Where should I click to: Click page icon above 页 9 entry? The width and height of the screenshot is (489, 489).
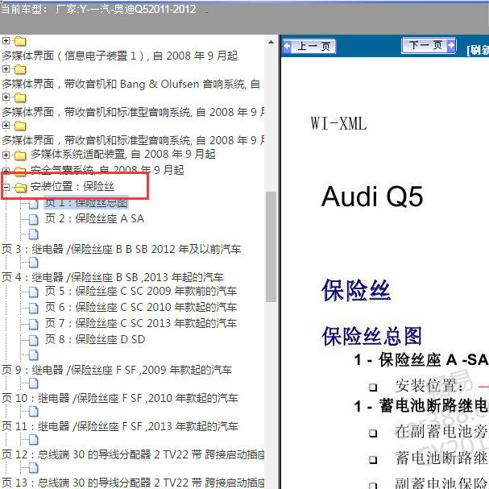pyautogui.click(x=34, y=355)
